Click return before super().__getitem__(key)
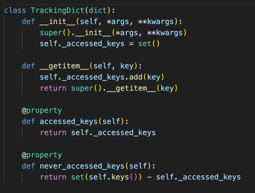The width and height of the screenshot is (255, 193). [x=53, y=88]
